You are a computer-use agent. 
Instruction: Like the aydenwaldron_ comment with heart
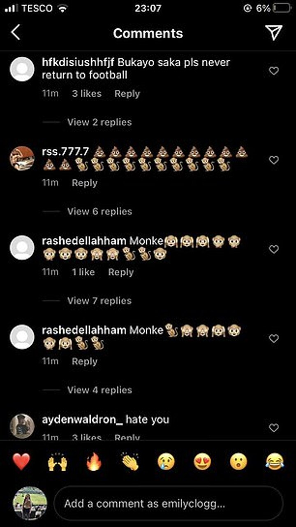[x=274, y=428]
